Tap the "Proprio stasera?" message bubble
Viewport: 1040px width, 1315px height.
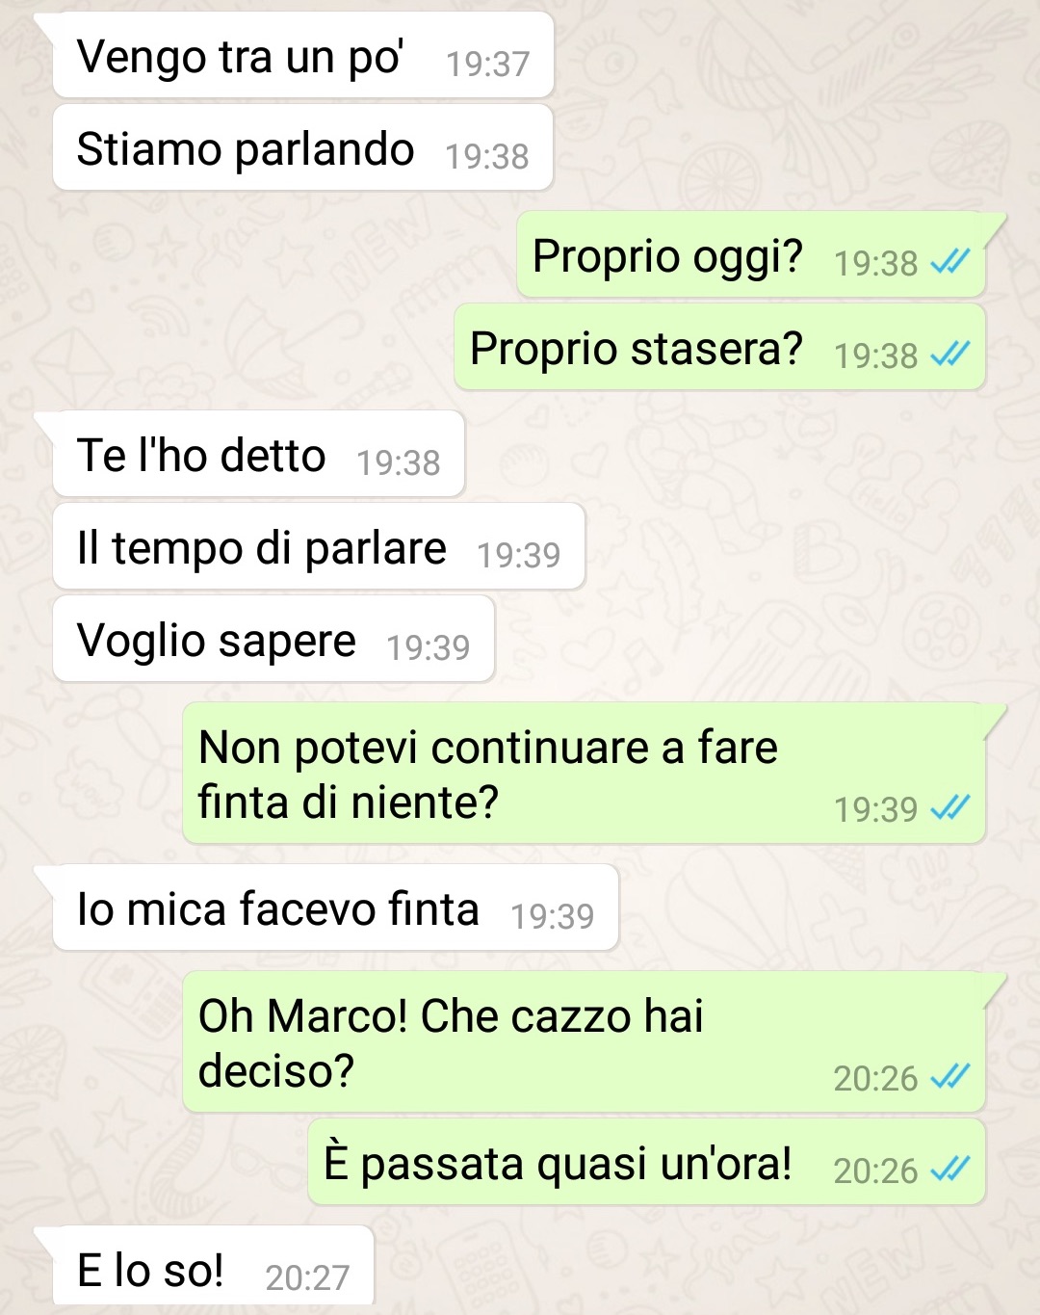[x=719, y=348]
